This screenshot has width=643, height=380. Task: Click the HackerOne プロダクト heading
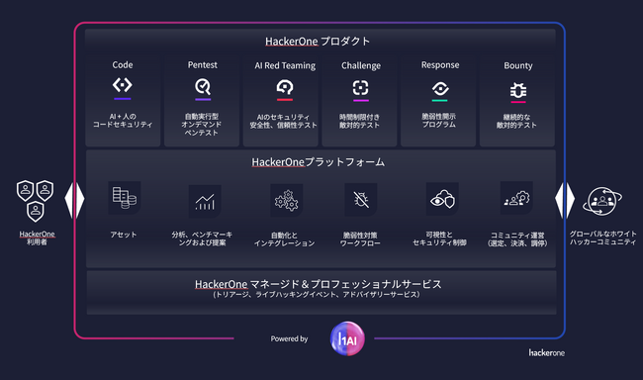click(x=318, y=41)
